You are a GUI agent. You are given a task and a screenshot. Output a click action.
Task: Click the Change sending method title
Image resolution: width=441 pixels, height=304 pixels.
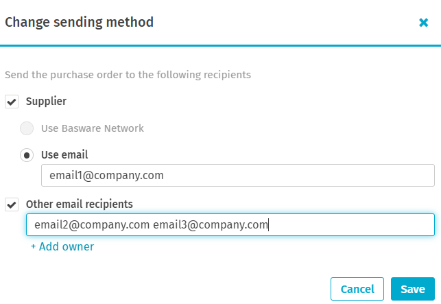[x=80, y=22]
